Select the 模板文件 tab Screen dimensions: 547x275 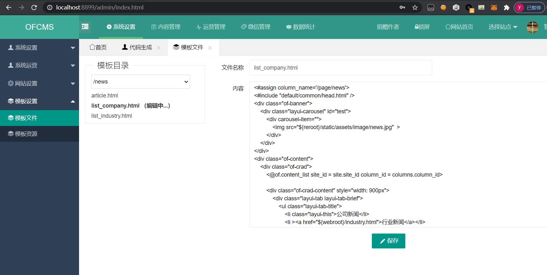point(188,47)
